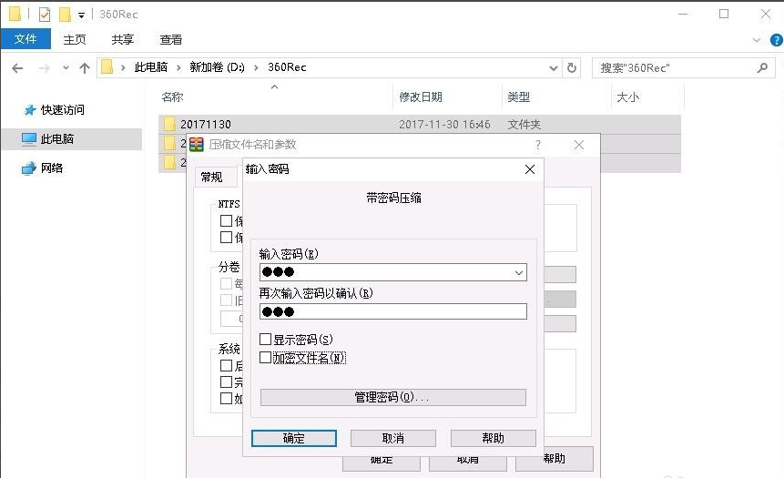
Task: Click the 文件夹 type of 20171130
Action: (x=524, y=125)
